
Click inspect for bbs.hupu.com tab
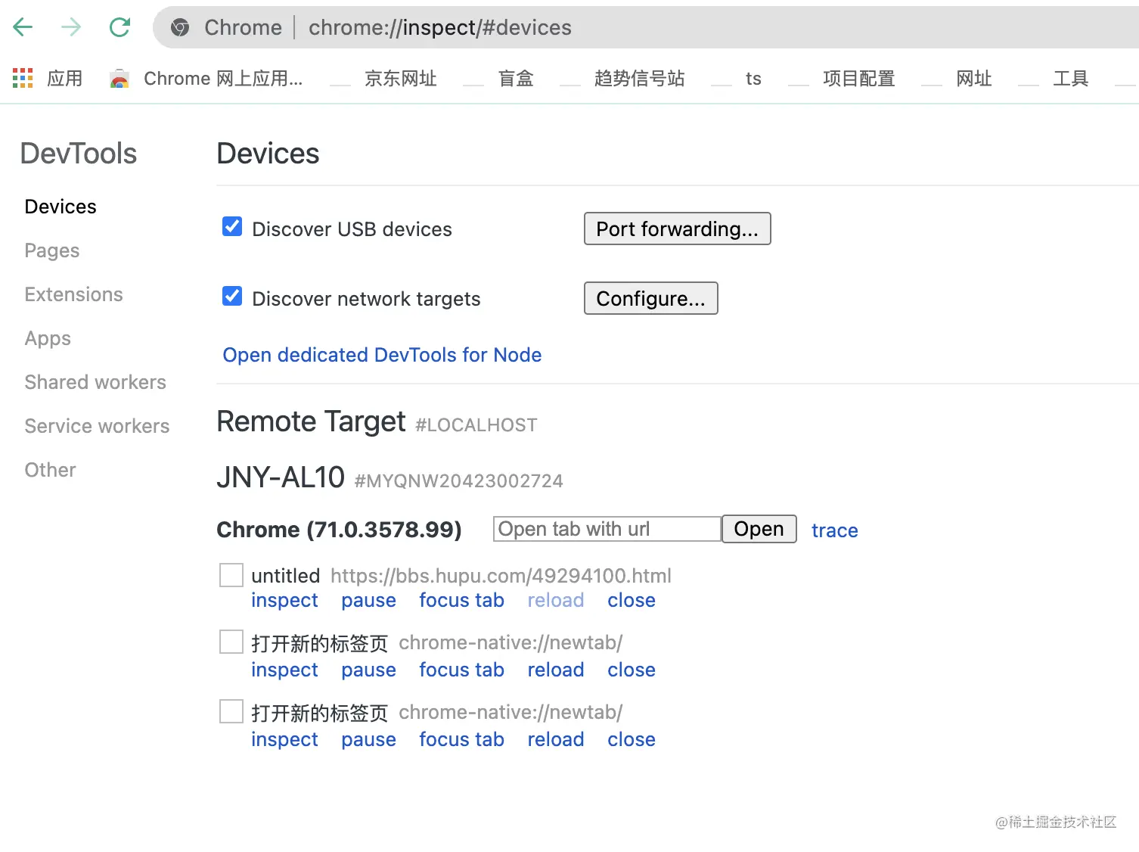pos(284,600)
